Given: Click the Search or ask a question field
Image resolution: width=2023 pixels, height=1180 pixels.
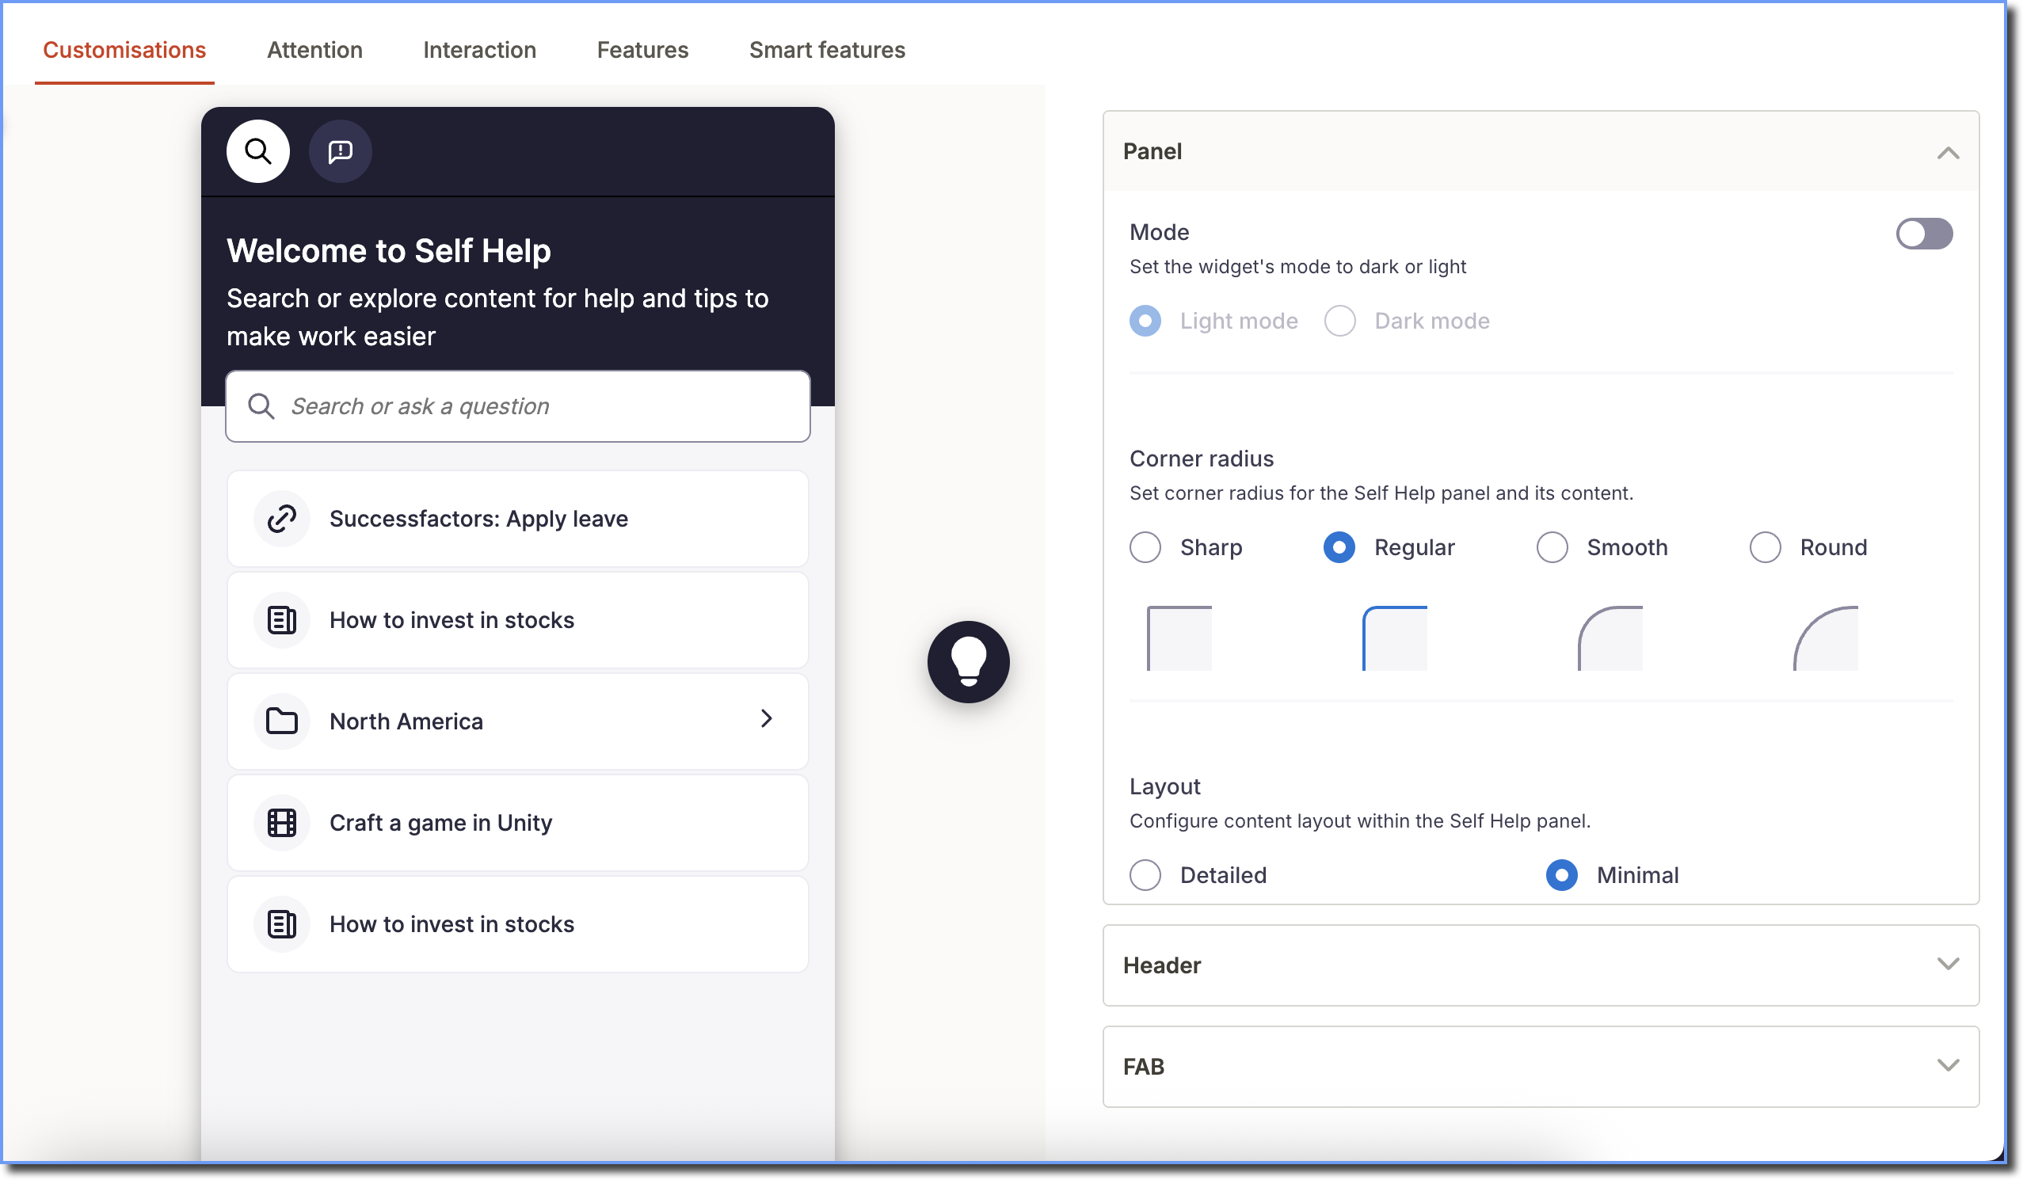Looking at the screenshot, I should pyautogui.click(x=518, y=406).
